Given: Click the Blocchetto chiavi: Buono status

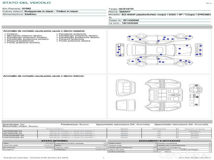Looking at the screenshot, I should pyautogui.click(x=20, y=126).
